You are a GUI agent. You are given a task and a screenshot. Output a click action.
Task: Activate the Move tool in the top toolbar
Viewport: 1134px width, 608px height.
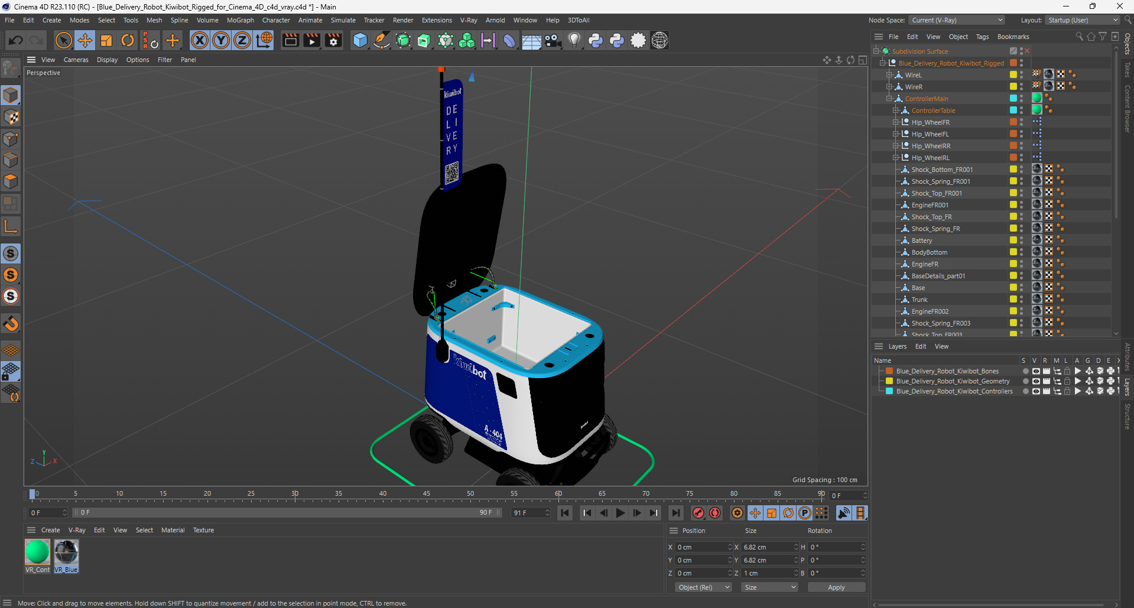(85, 40)
